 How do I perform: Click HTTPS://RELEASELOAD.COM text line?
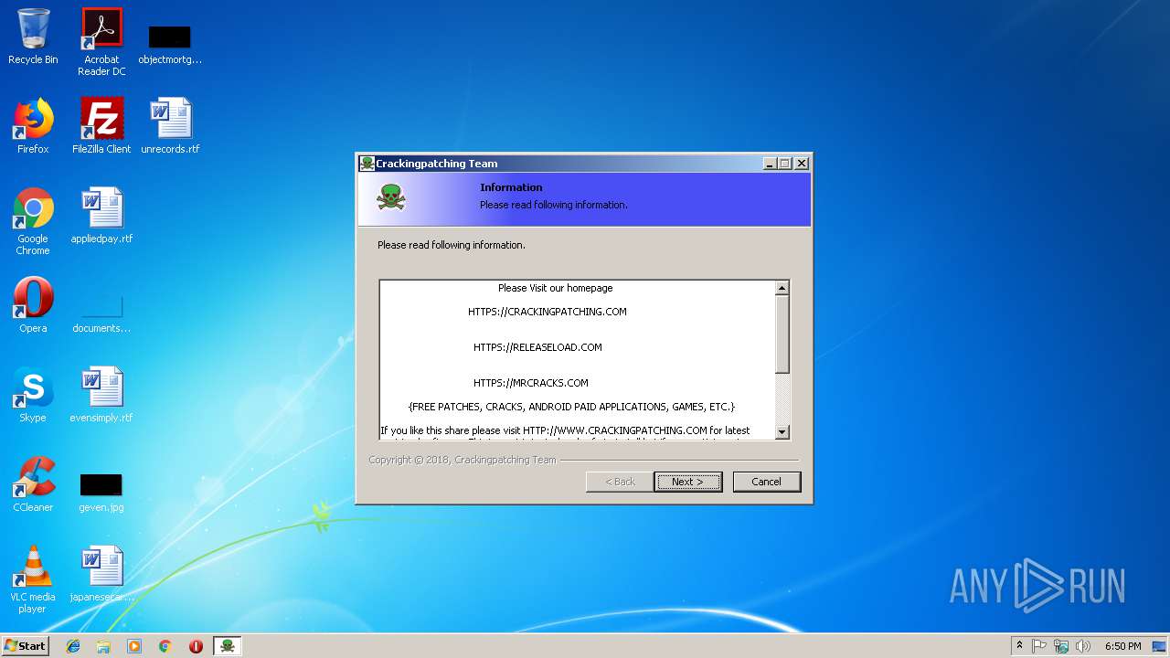pos(537,347)
